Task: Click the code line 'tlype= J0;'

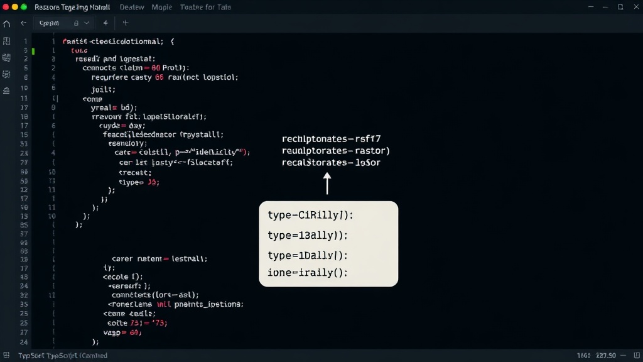Action: coord(139,182)
